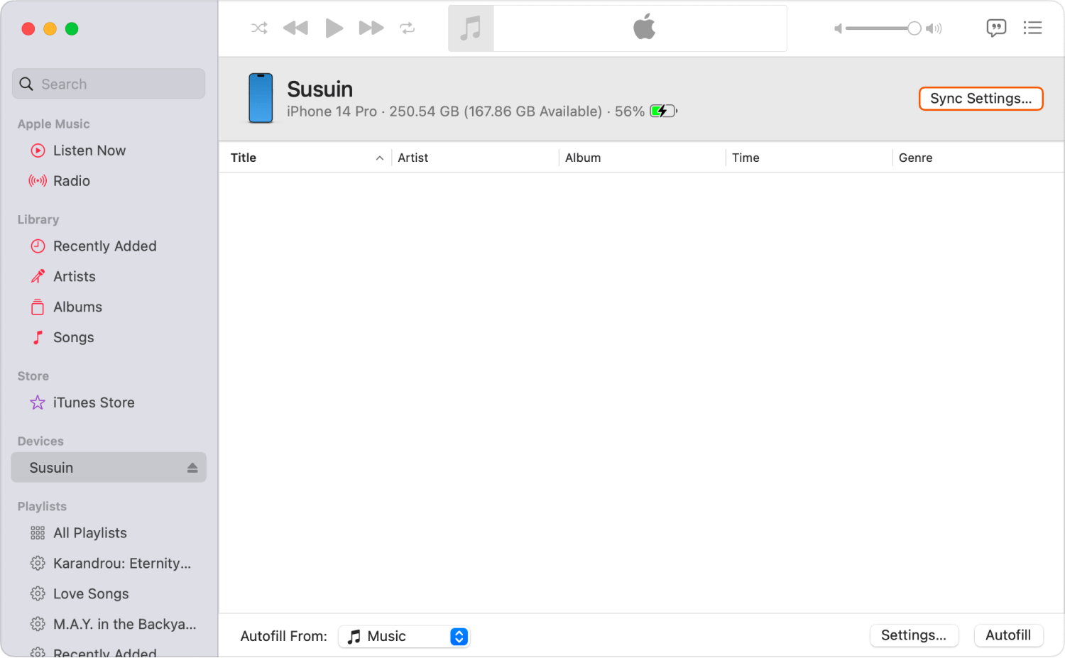Click the Autofill From dropdown stepper arrows
1065x658 pixels.
tap(459, 637)
